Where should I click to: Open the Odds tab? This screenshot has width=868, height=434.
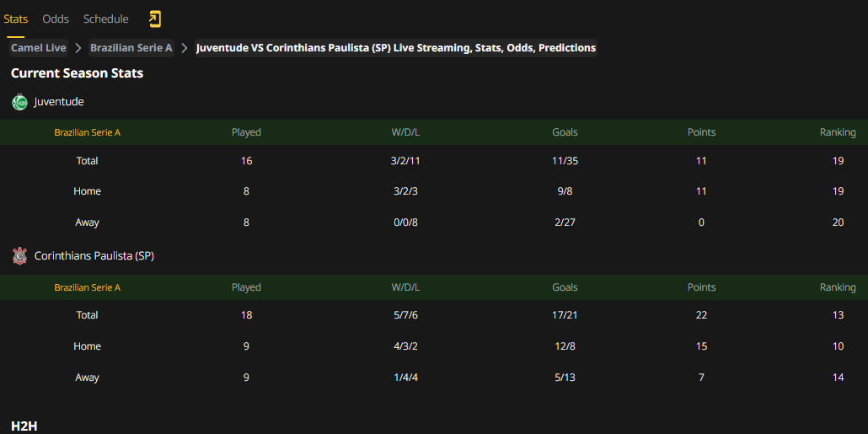pos(56,19)
